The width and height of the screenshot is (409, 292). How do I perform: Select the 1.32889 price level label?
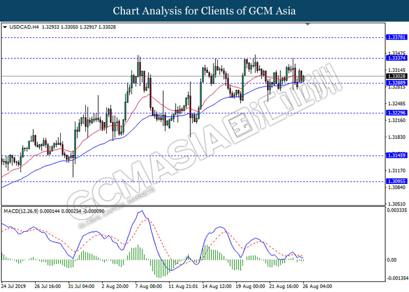(397, 83)
